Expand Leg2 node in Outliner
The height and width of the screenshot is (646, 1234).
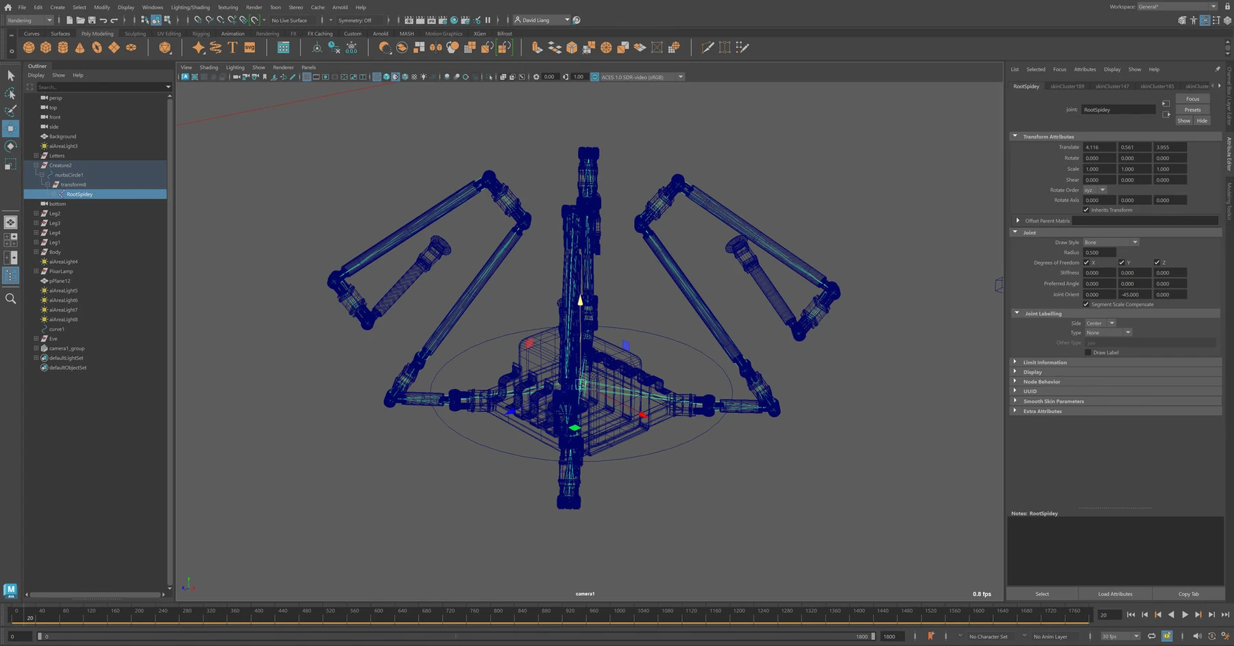tap(36, 214)
